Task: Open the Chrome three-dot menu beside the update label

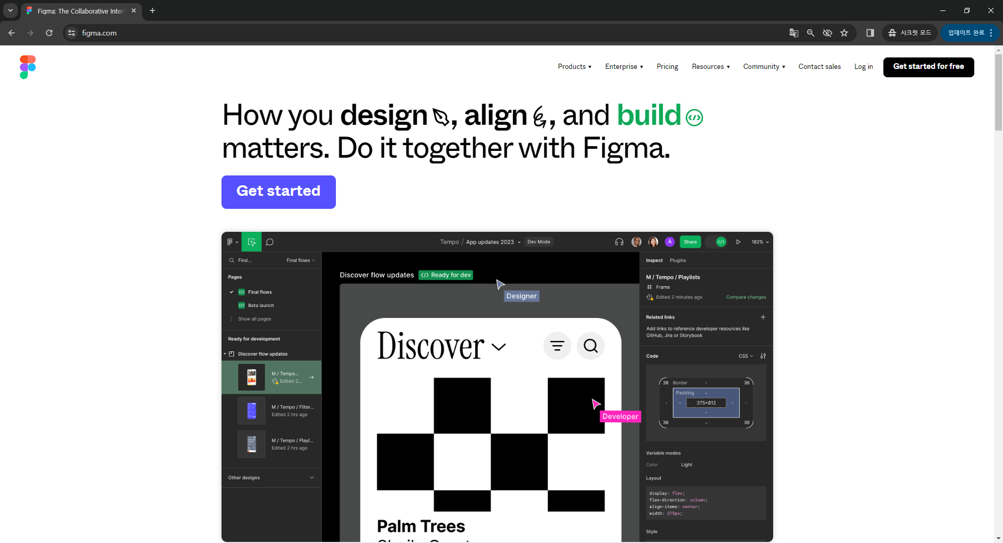Action: 991,33
